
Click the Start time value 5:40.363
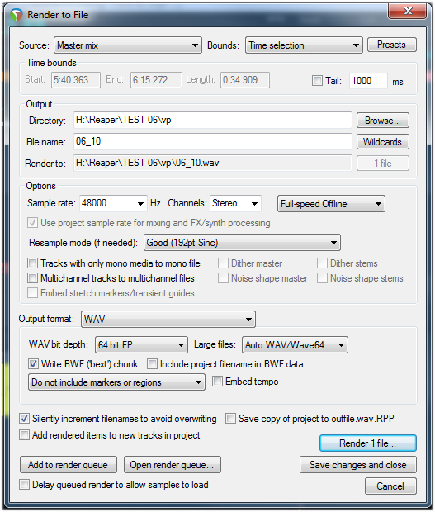[76, 80]
